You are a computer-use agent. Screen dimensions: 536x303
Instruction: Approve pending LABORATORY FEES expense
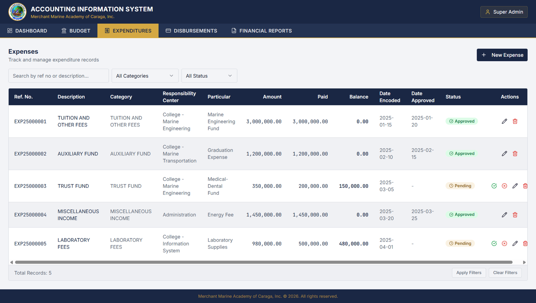[494, 244]
